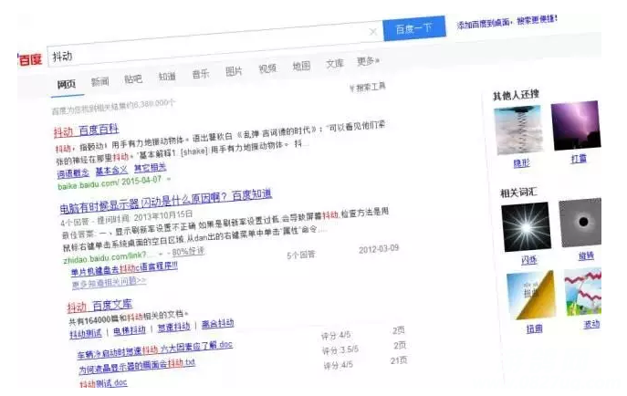The image size is (627, 396).
Task: Click the 闪烁 starburst thumbnail
Action: [x=526, y=226]
